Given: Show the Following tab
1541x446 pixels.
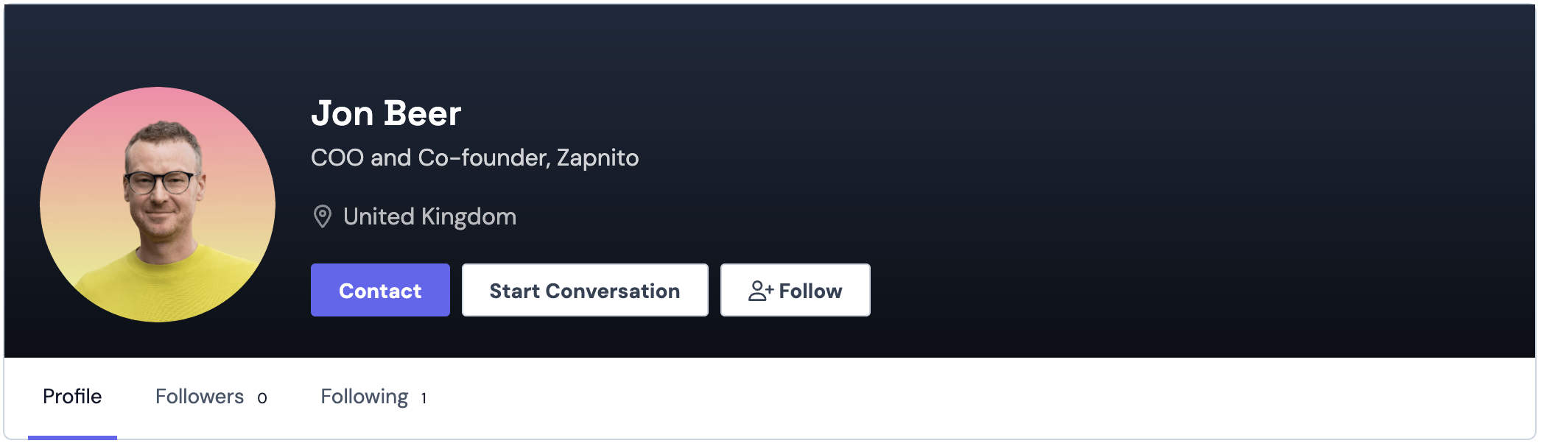Looking at the screenshot, I should 365,397.
